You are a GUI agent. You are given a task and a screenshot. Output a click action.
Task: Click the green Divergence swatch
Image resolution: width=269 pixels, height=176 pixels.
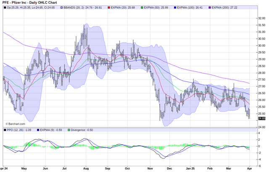69,130
